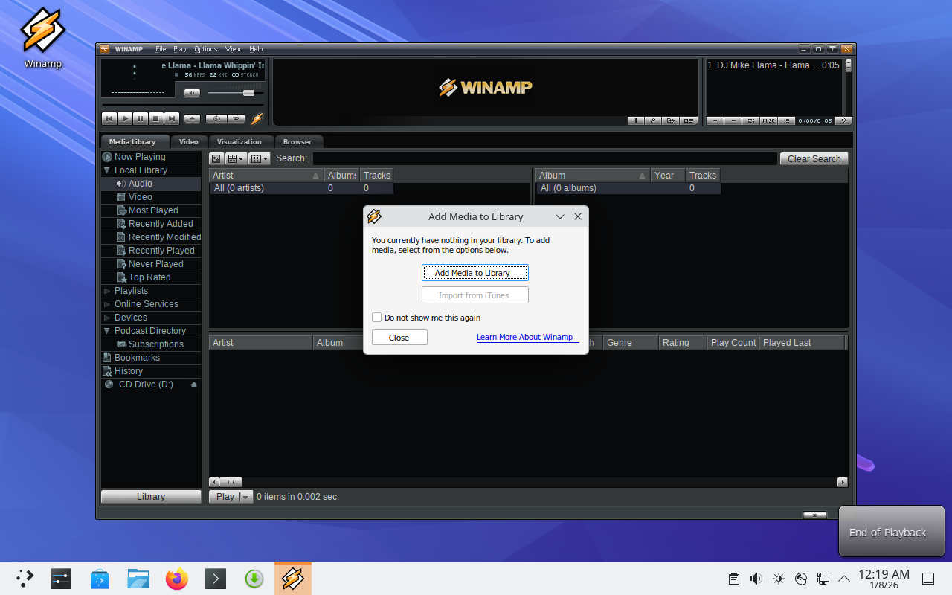Open the 'Learn More About Winamp' link
This screenshot has width=952, height=595.
tap(524, 337)
